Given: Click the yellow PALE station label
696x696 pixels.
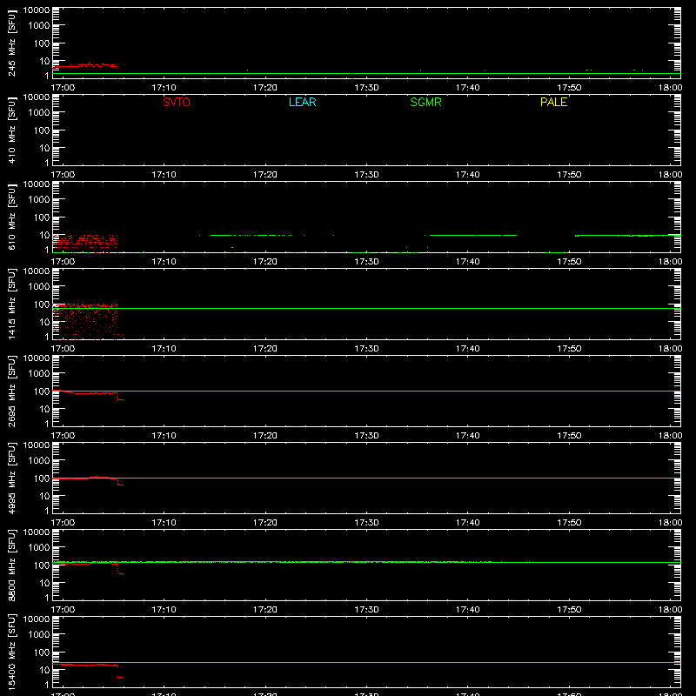Looking at the screenshot, I should click(553, 102).
